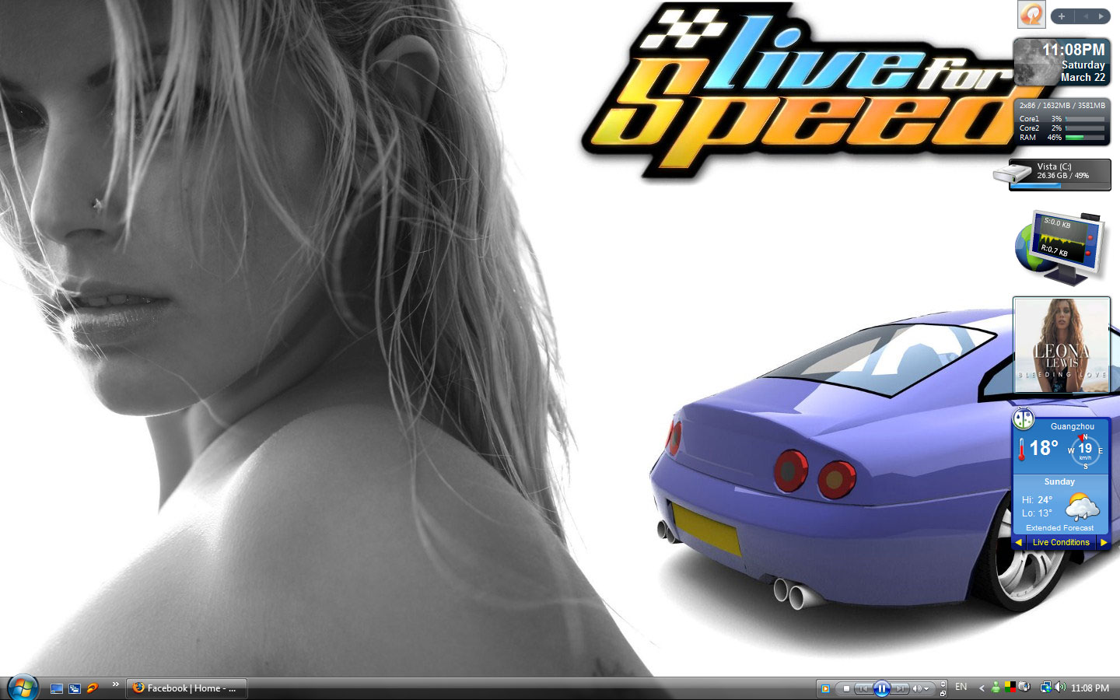Open the Windows Start menu orb
Screen dimensions: 1120x700
pyautogui.click(x=23, y=688)
